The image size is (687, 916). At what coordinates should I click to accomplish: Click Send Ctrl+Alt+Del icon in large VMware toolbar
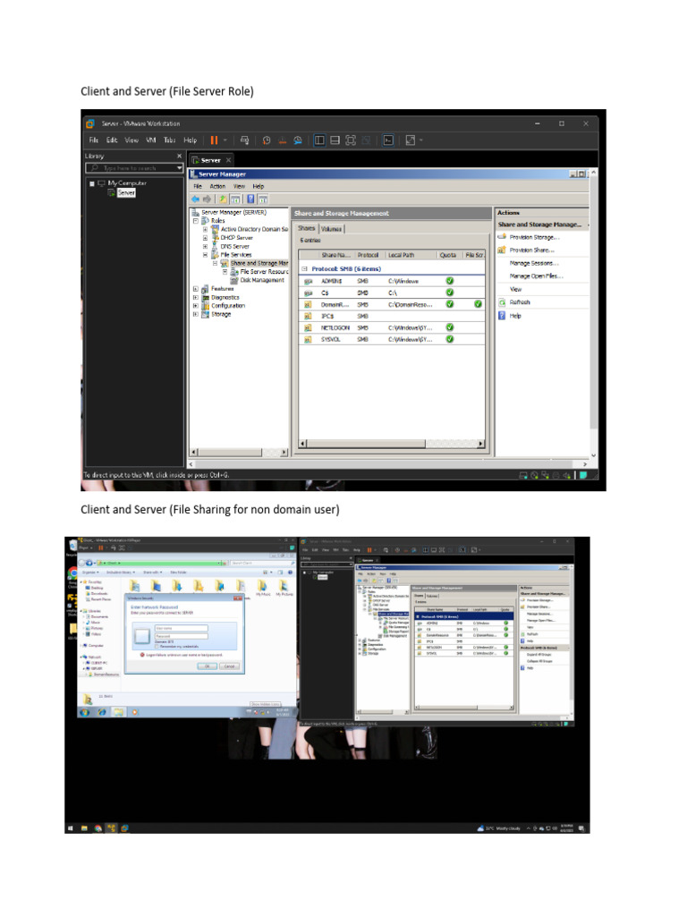pos(245,140)
